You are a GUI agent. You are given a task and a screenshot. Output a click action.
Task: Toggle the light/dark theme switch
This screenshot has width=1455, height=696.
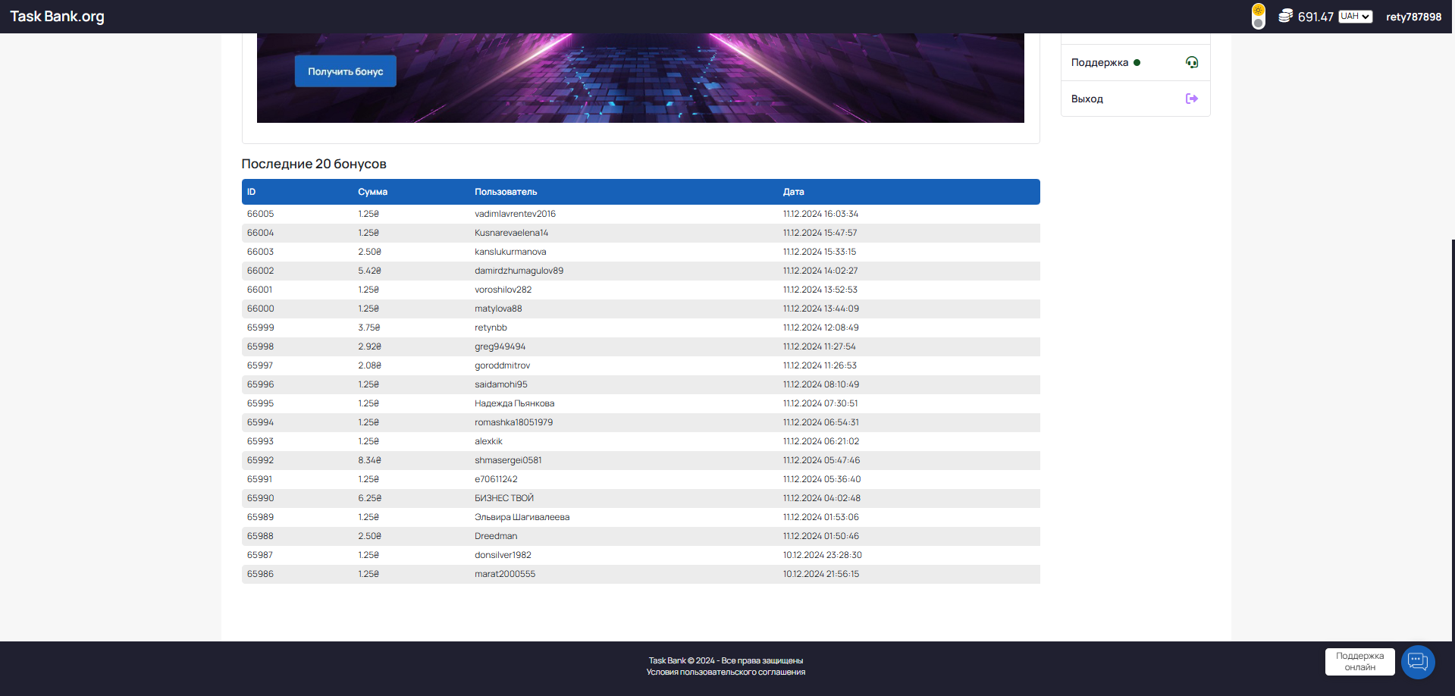(x=1259, y=17)
